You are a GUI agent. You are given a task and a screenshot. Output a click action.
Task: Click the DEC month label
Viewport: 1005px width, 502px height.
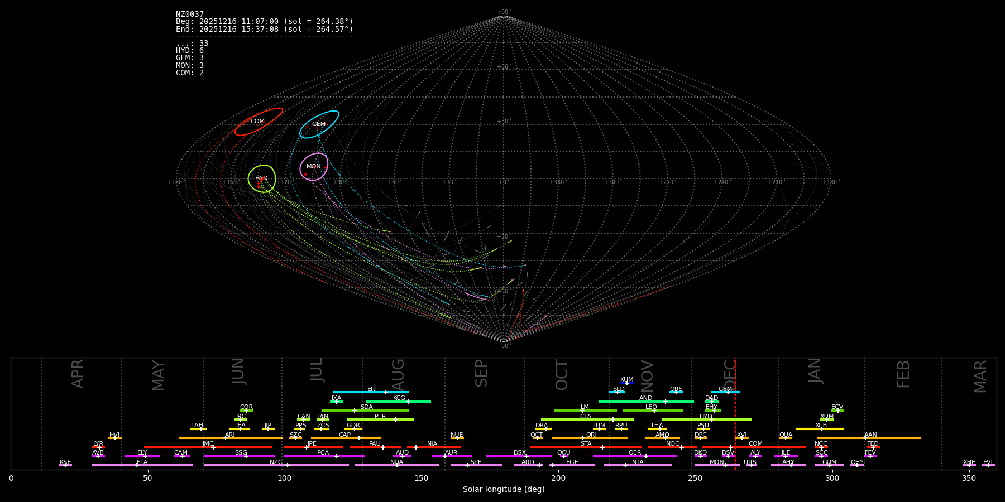click(730, 374)
